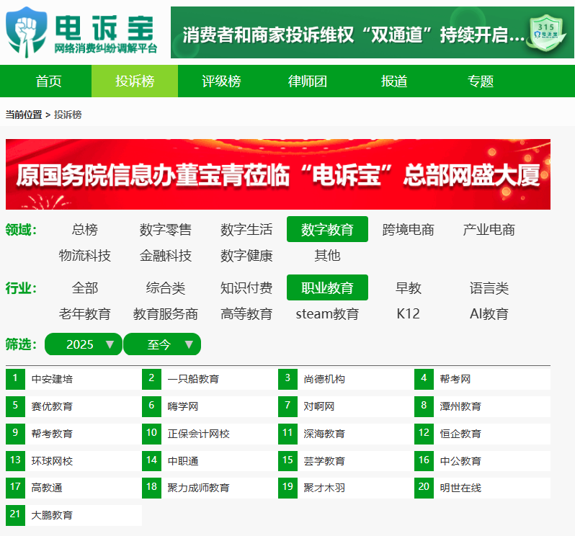Open the 专题 nav item
Screen dimensions: 575x536
pyautogui.click(x=480, y=81)
